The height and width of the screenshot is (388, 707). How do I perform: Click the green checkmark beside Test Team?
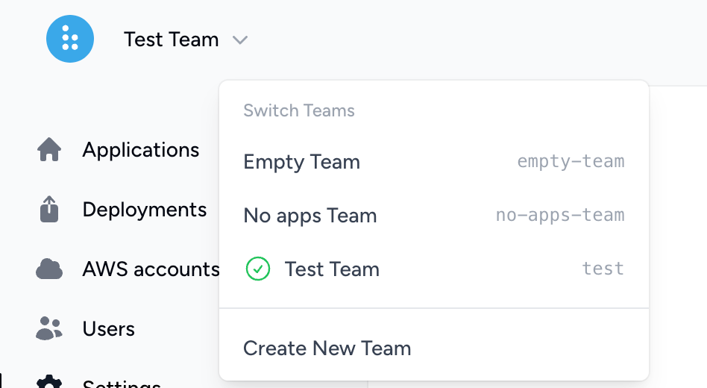257,269
